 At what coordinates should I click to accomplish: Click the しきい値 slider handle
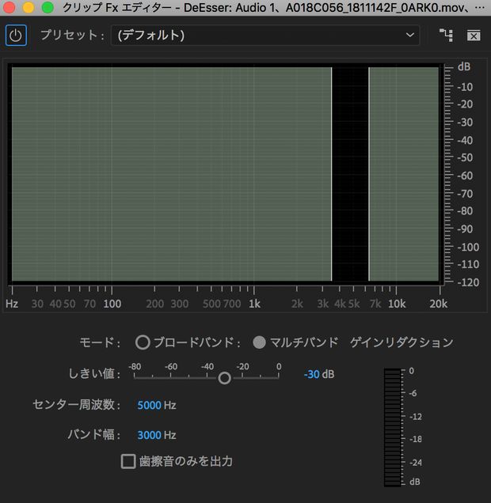pyautogui.click(x=224, y=378)
